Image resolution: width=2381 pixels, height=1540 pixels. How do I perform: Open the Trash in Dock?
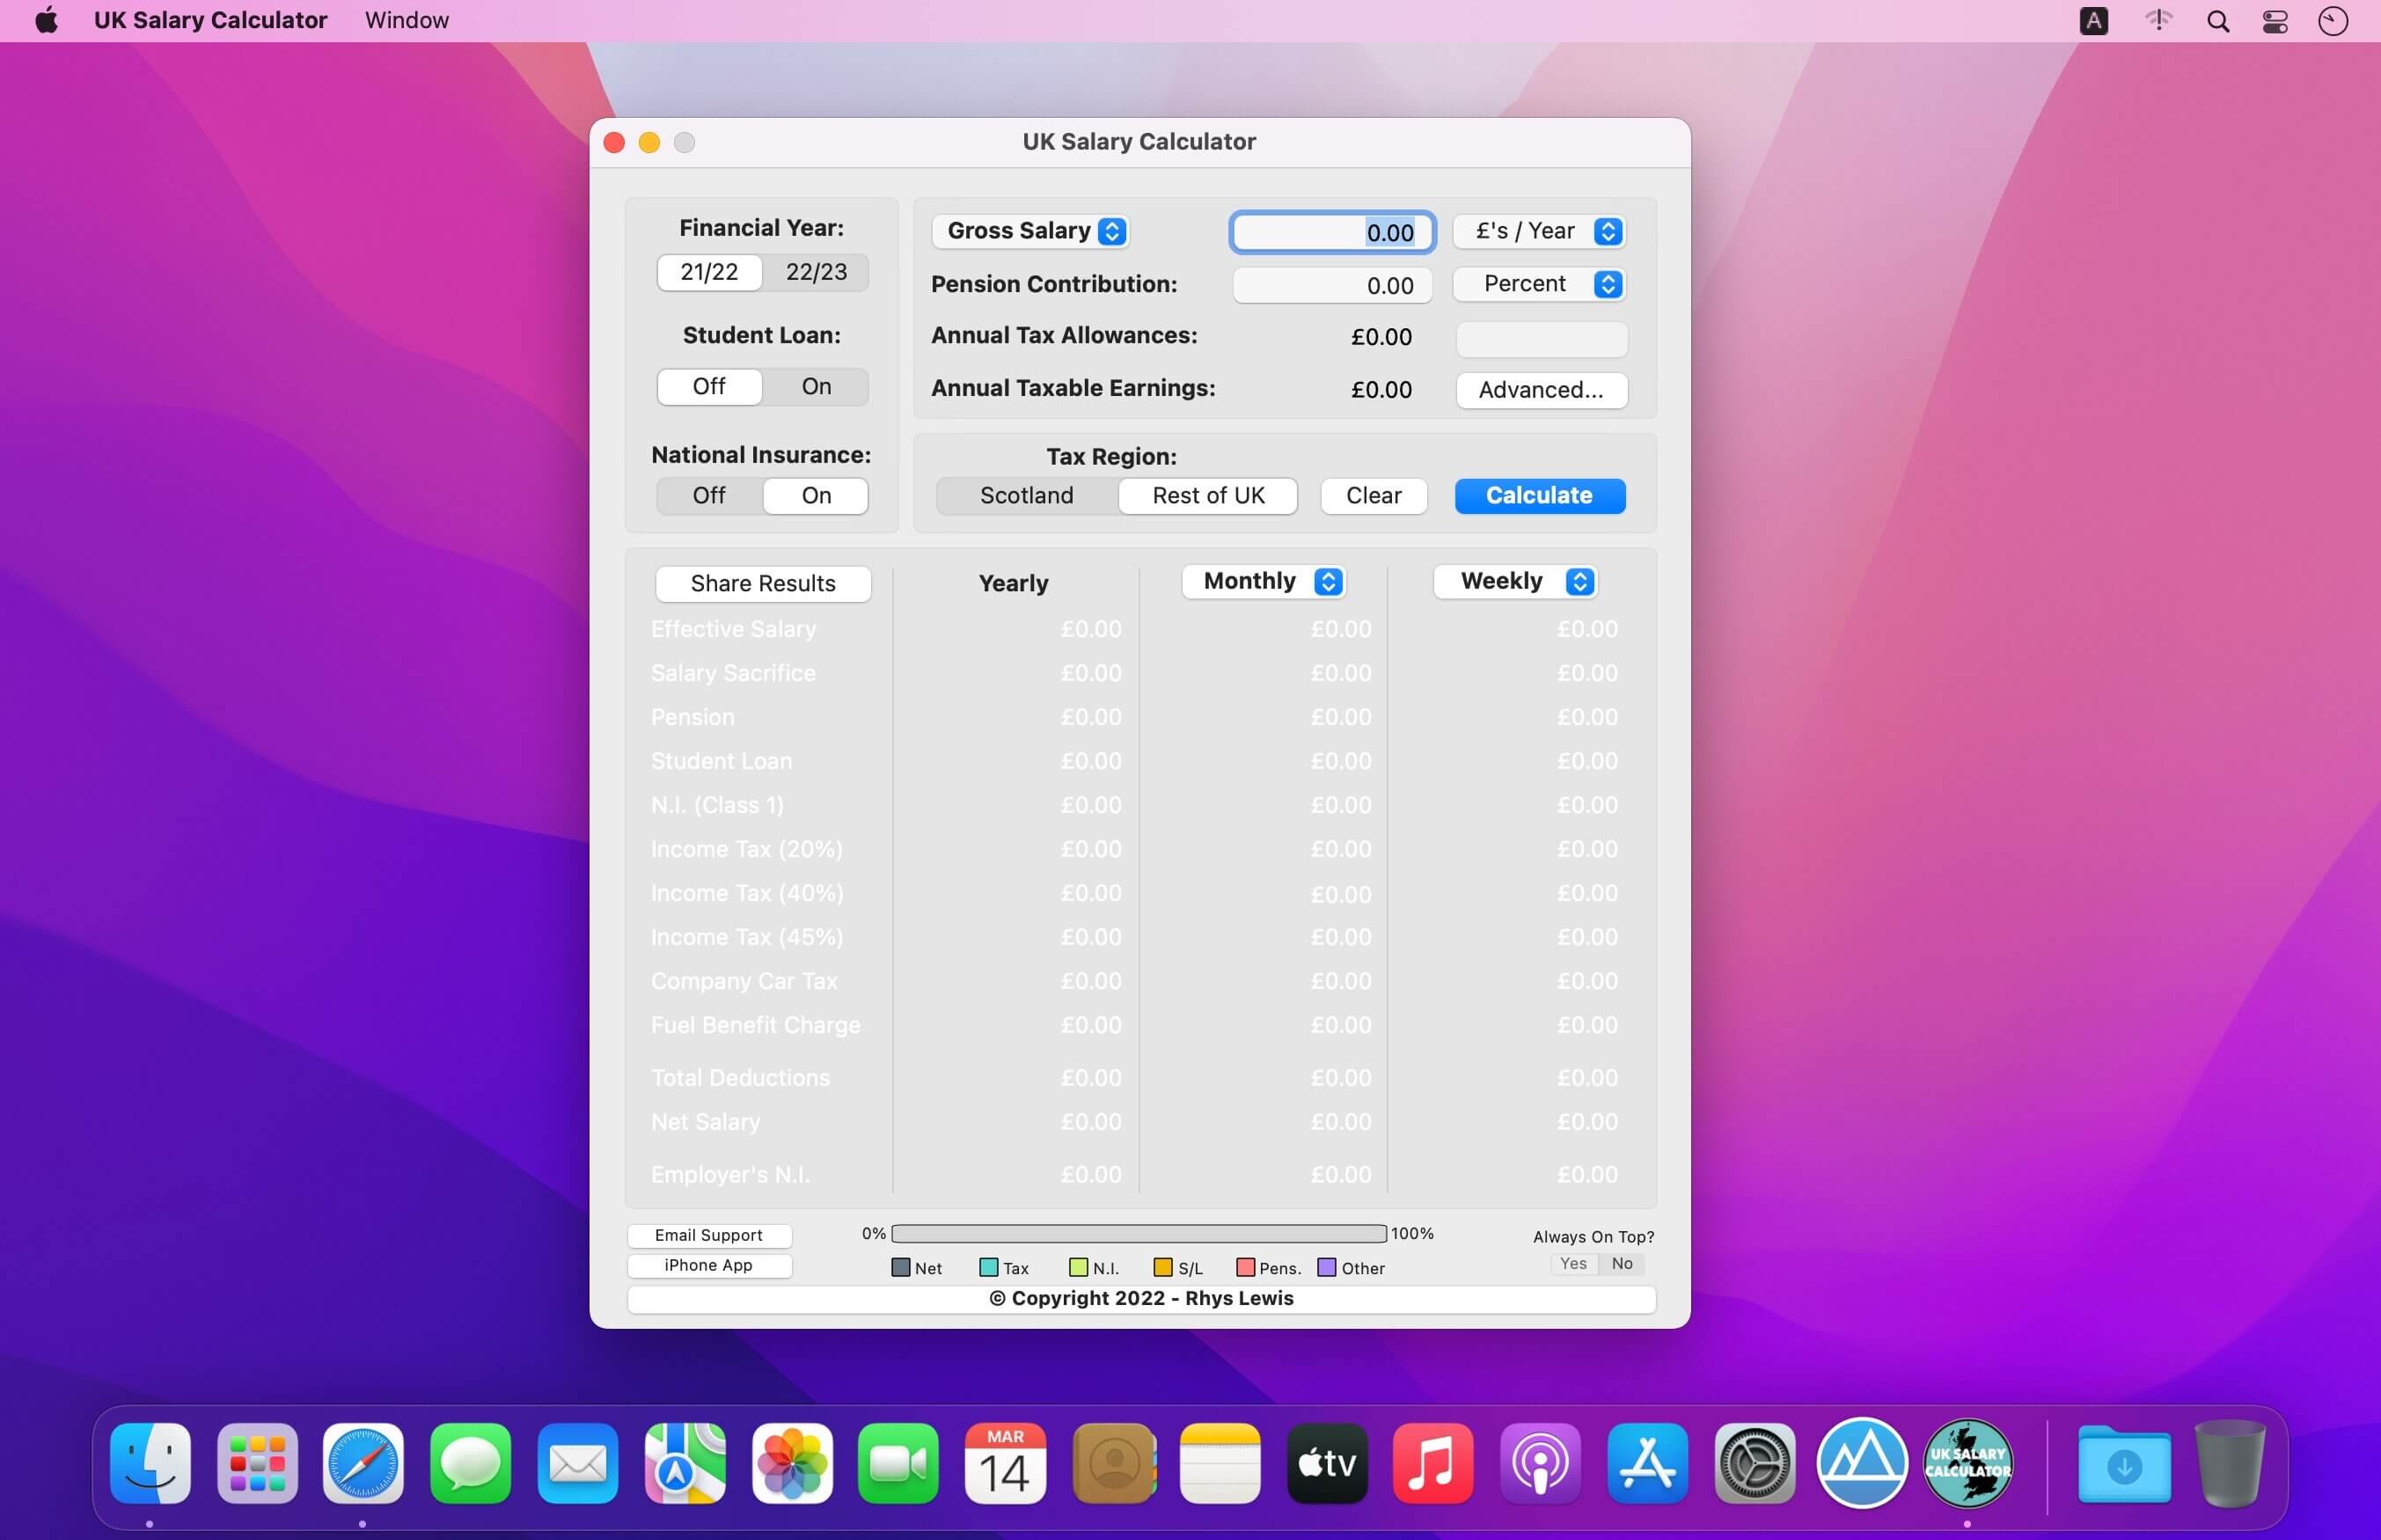coord(2229,1464)
